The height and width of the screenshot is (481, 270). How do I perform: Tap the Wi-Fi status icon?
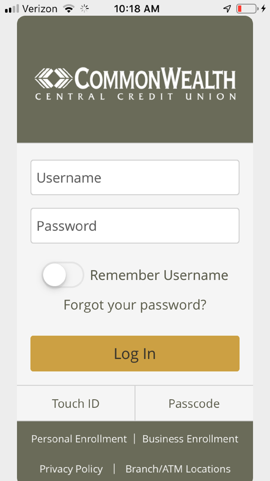tap(69, 9)
